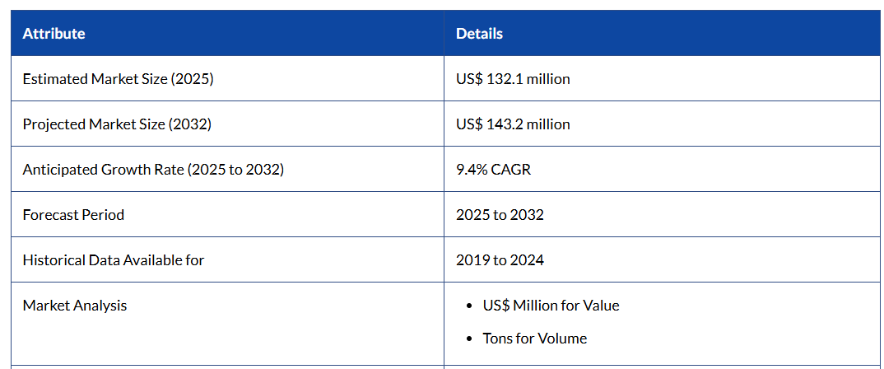Select the Anticipated Growth Rate (2025 to 2032) label
The width and height of the screenshot is (884, 369).
point(153,170)
